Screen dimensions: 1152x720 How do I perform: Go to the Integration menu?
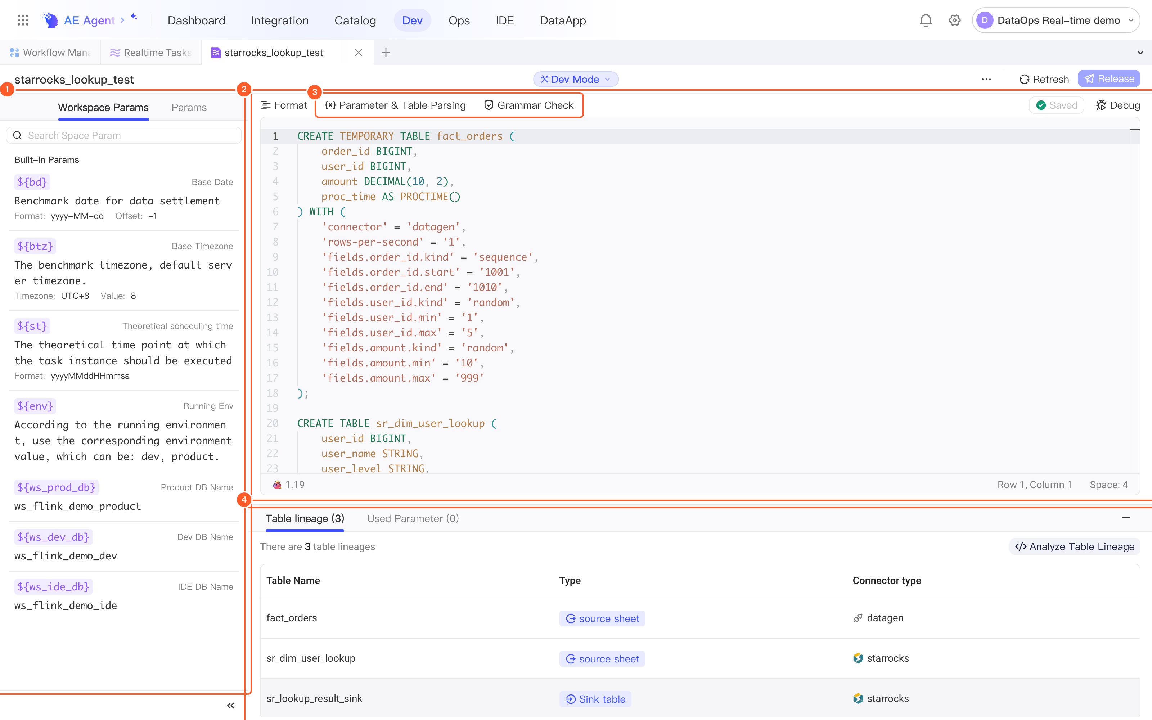pyautogui.click(x=279, y=21)
